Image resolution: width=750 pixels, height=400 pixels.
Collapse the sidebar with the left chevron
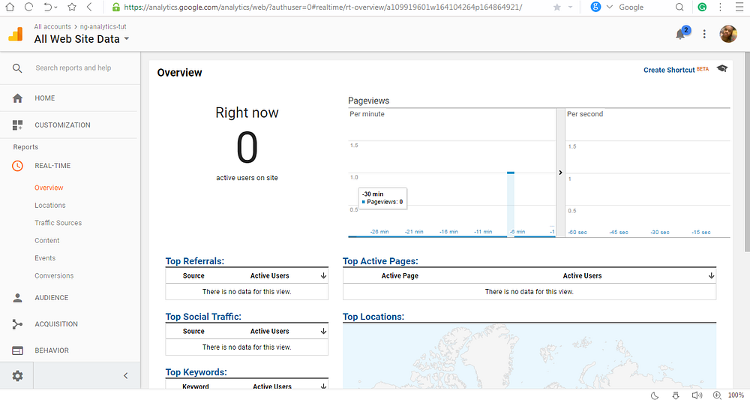tap(126, 376)
